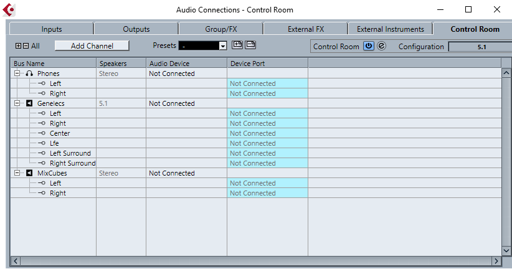512x269 pixels.
Task: Click the delete preset icon
Action: coord(250,45)
